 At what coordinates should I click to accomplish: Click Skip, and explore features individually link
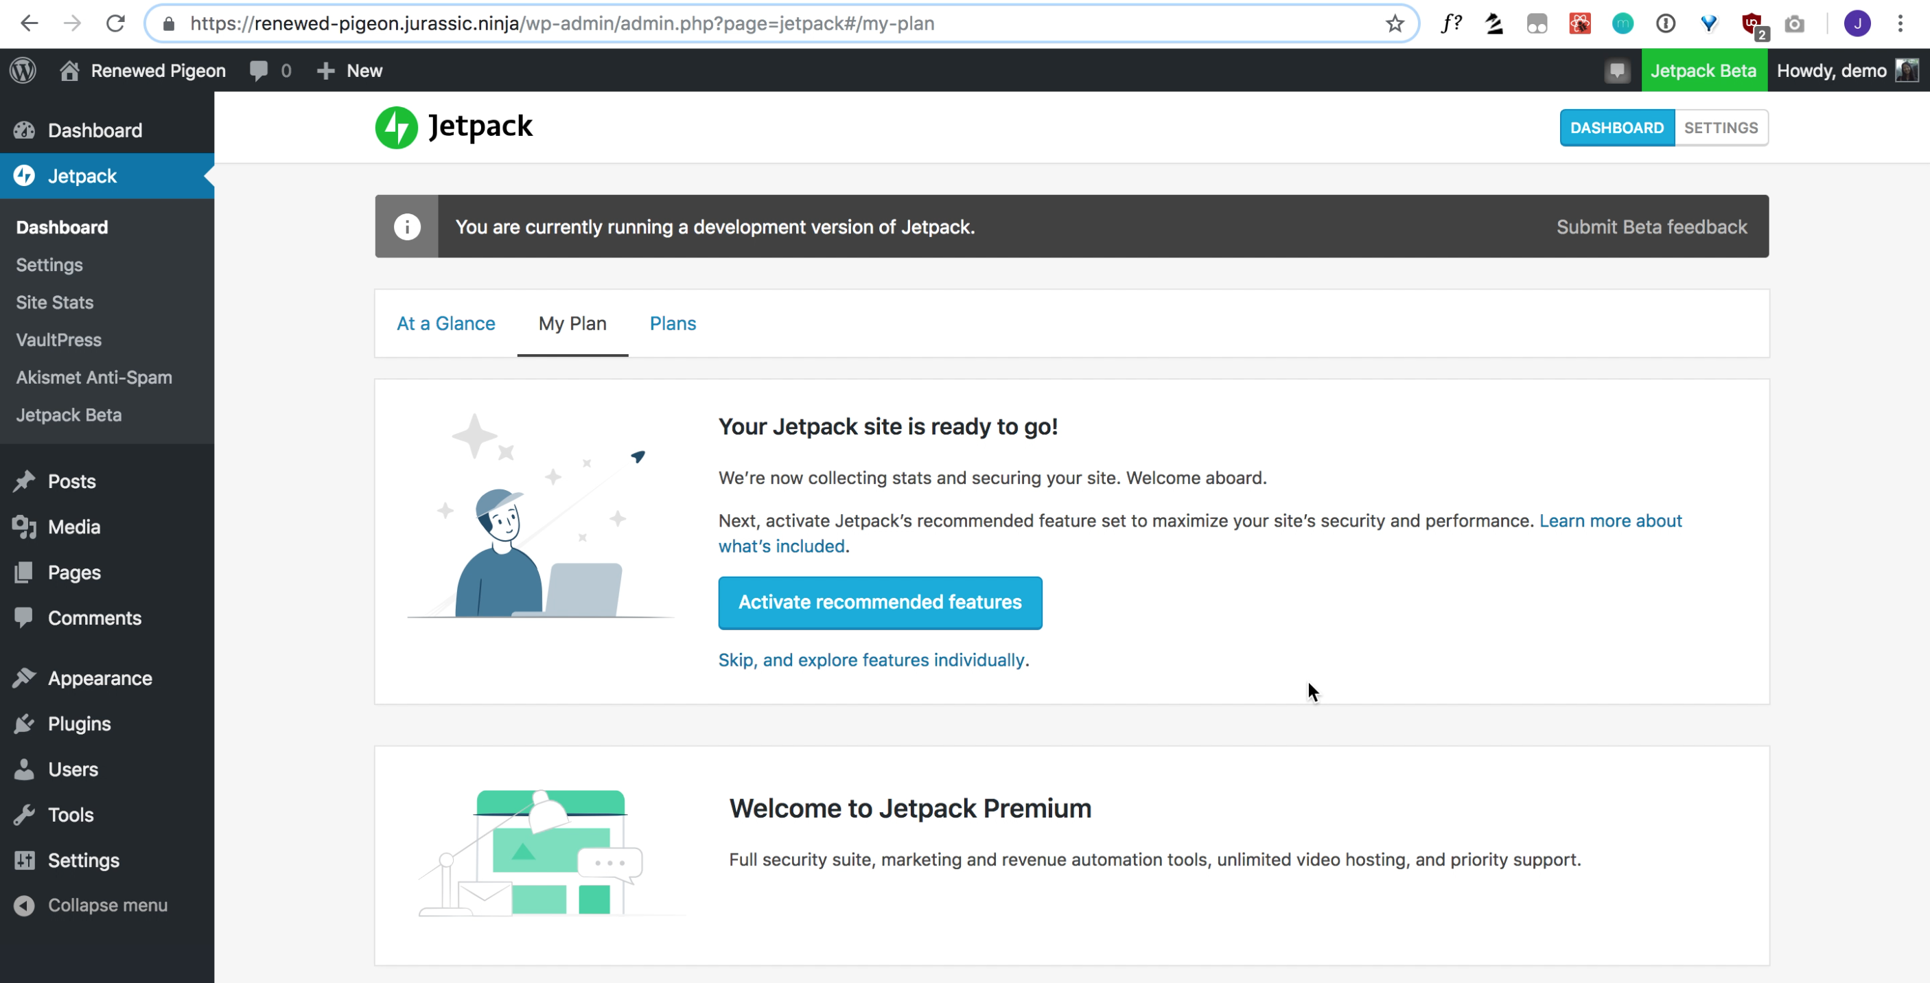[x=872, y=659]
